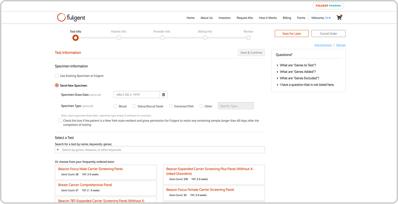The height and width of the screenshot is (204, 398).
Task: Click the Billing Info step circle
Action: point(205,37)
